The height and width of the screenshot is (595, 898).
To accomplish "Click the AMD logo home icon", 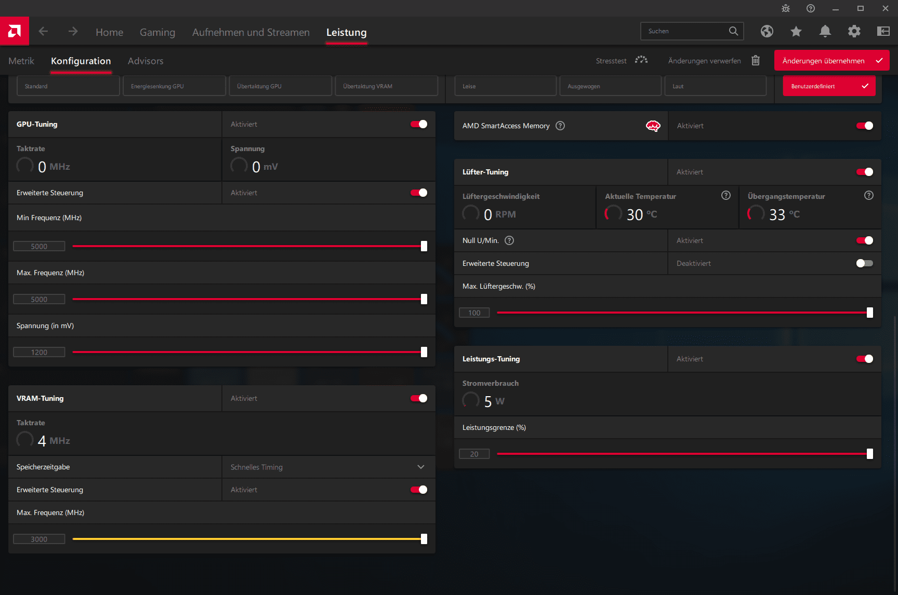I will (x=15, y=31).
